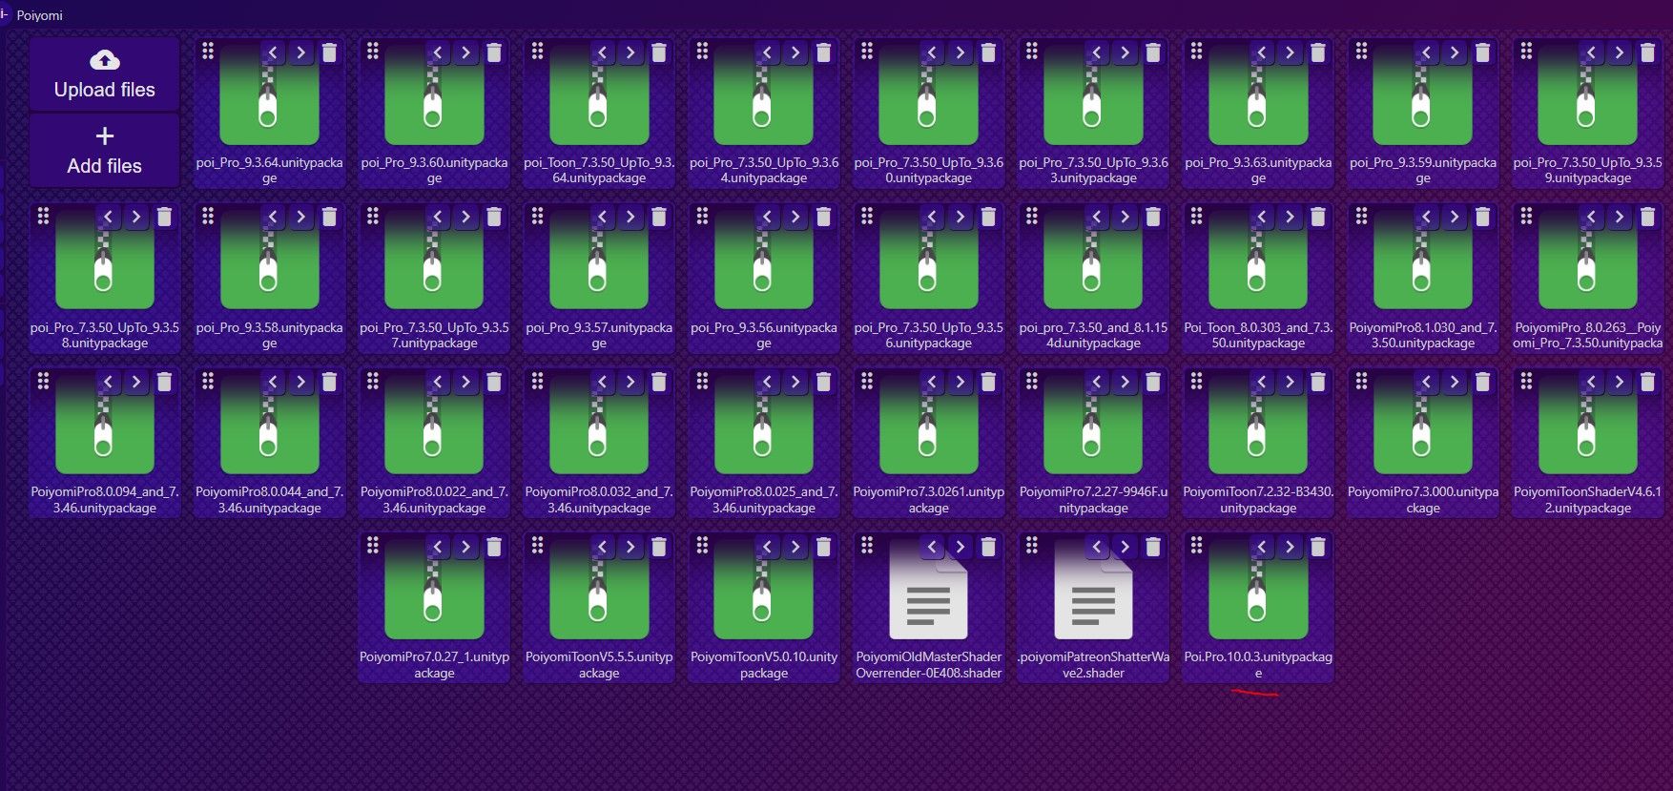1673x791 pixels.
Task: Move PoiyomiPro7.0.27_1.unitypackage right with its arrow
Action: 465,547
